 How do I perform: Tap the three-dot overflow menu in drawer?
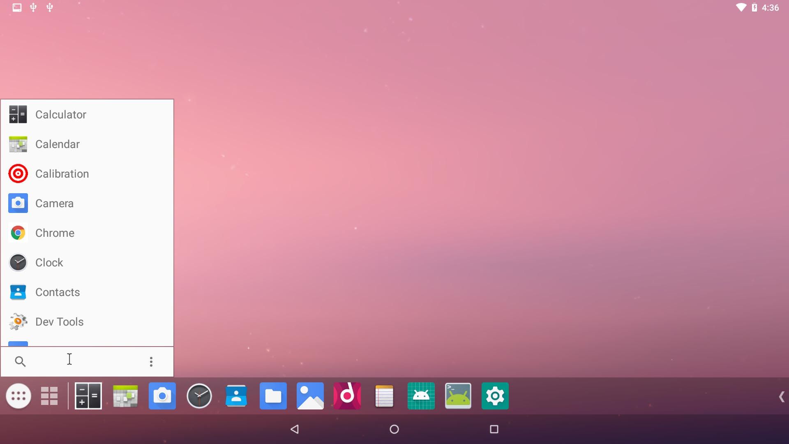pyautogui.click(x=151, y=362)
